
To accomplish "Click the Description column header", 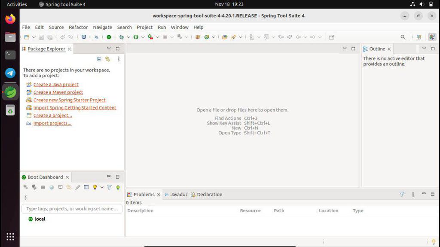I will [x=141, y=210].
